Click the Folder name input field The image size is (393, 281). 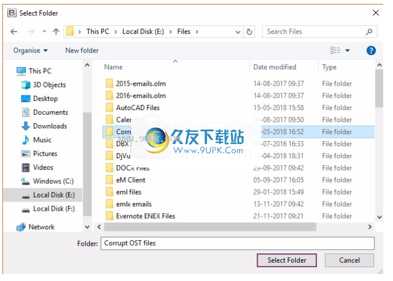coord(238,244)
